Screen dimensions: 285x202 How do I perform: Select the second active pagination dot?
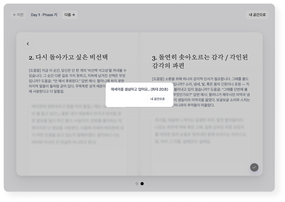[142, 184]
